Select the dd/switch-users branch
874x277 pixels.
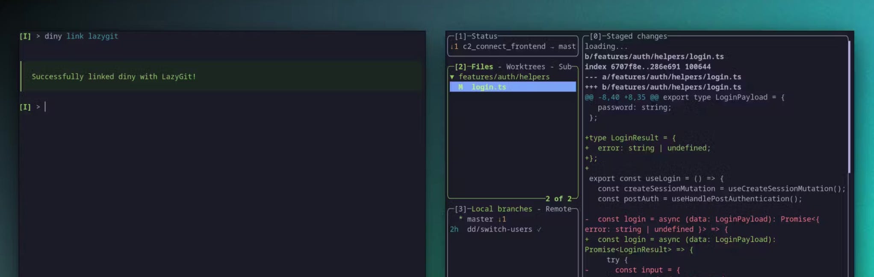tap(499, 230)
